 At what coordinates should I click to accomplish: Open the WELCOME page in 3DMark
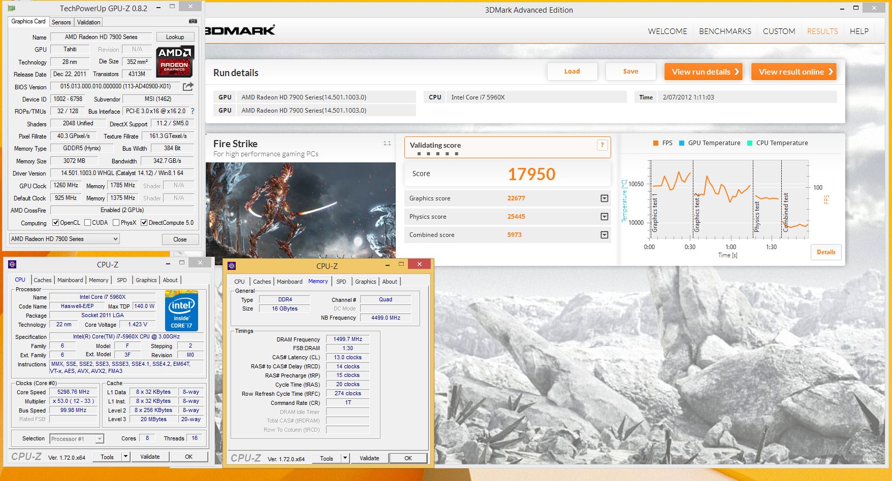coord(667,31)
